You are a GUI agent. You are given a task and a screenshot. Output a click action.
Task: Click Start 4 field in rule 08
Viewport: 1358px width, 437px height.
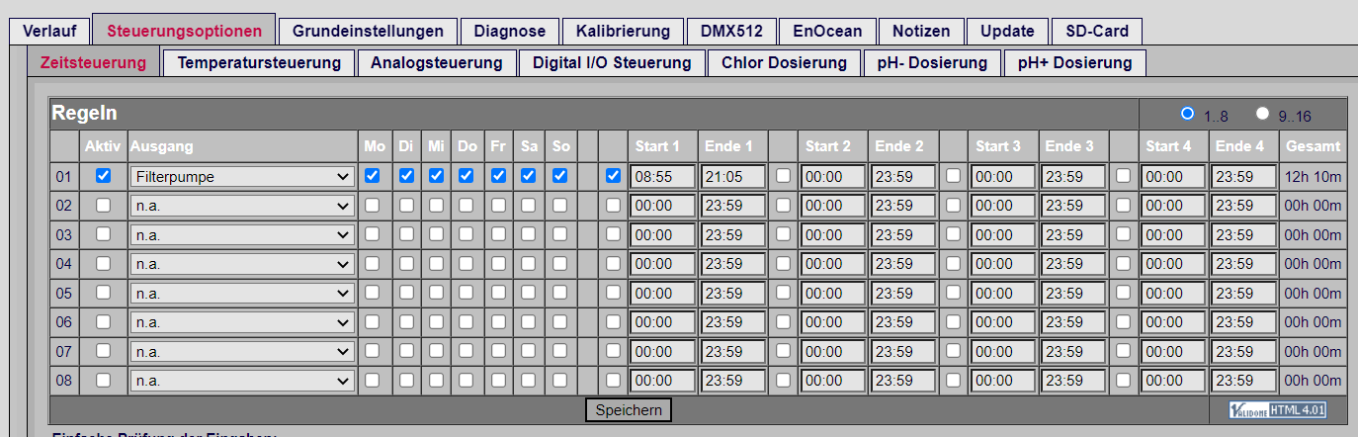tap(1172, 382)
